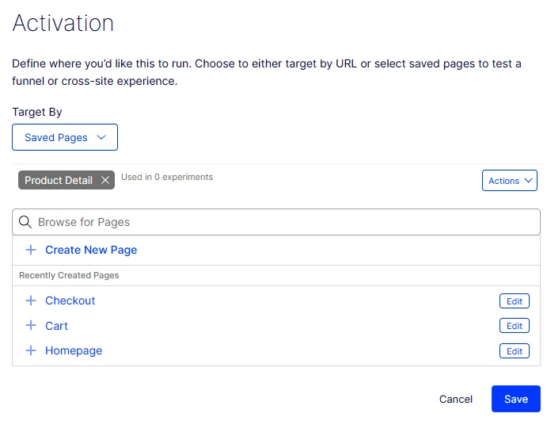Viewport: 547px width, 421px height.
Task: Open the Saved Pages target dropdown
Action: 65,137
